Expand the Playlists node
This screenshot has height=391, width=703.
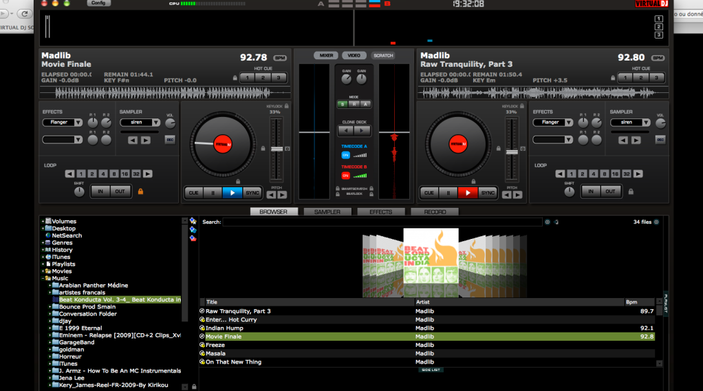tap(43, 264)
